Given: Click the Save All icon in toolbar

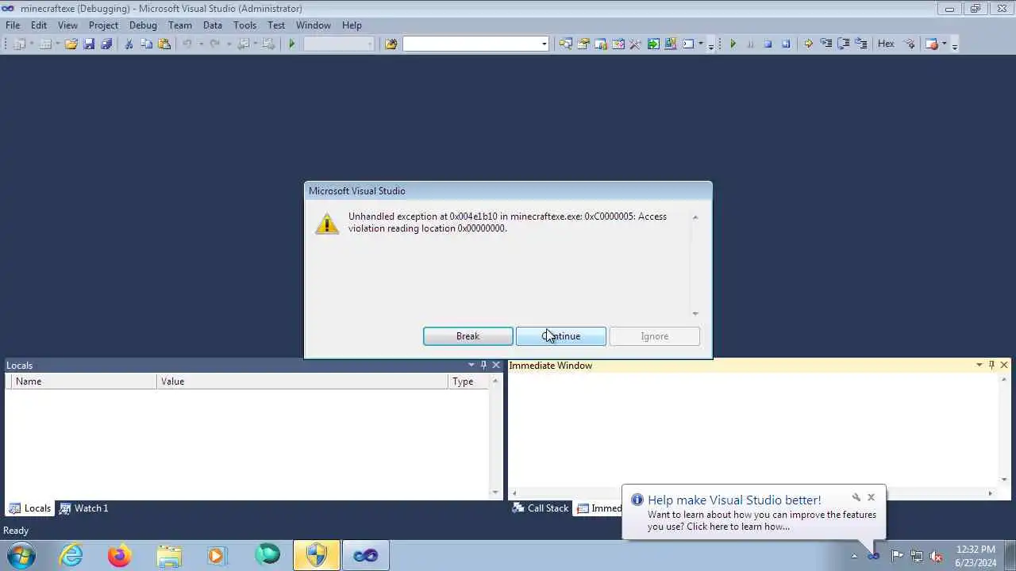Looking at the screenshot, I should click(x=106, y=44).
